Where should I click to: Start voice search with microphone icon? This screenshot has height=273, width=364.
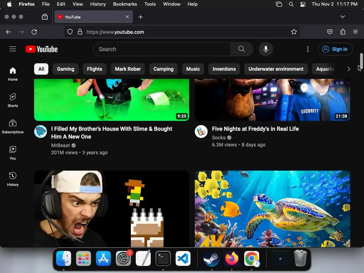click(x=266, y=49)
